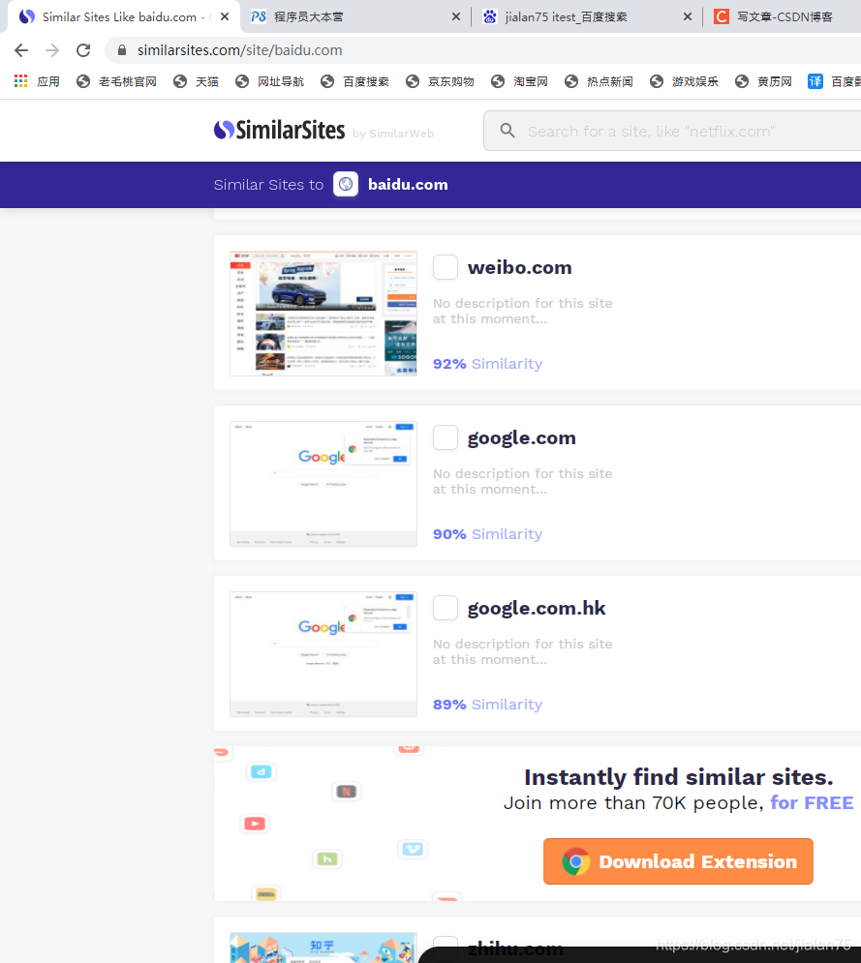Click the search magnifier icon
861x963 pixels.
[x=507, y=131]
